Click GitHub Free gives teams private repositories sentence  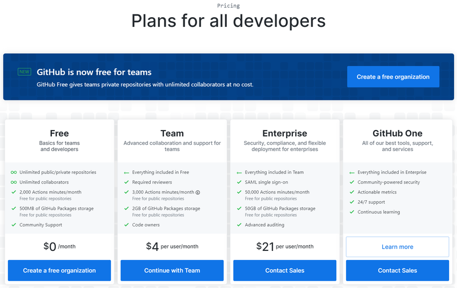tap(145, 84)
